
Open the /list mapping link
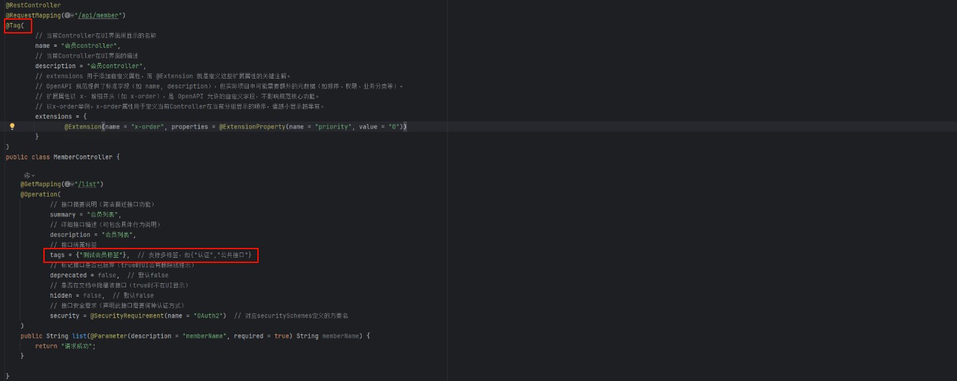pos(88,184)
